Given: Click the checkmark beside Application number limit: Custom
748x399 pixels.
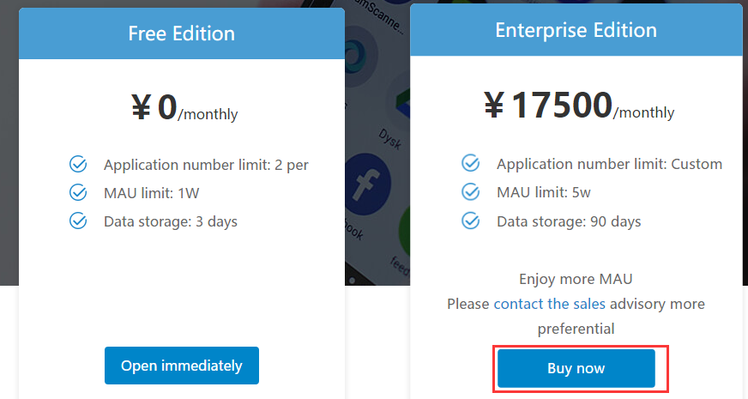Looking at the screenshot, I should point(471,163).
